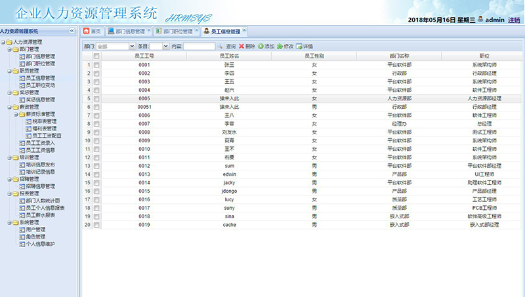Image resolution: width=525 pixels, height=297 pixels.
Task: Close the 员工信息管理 tab
Action: pos(244,30)
